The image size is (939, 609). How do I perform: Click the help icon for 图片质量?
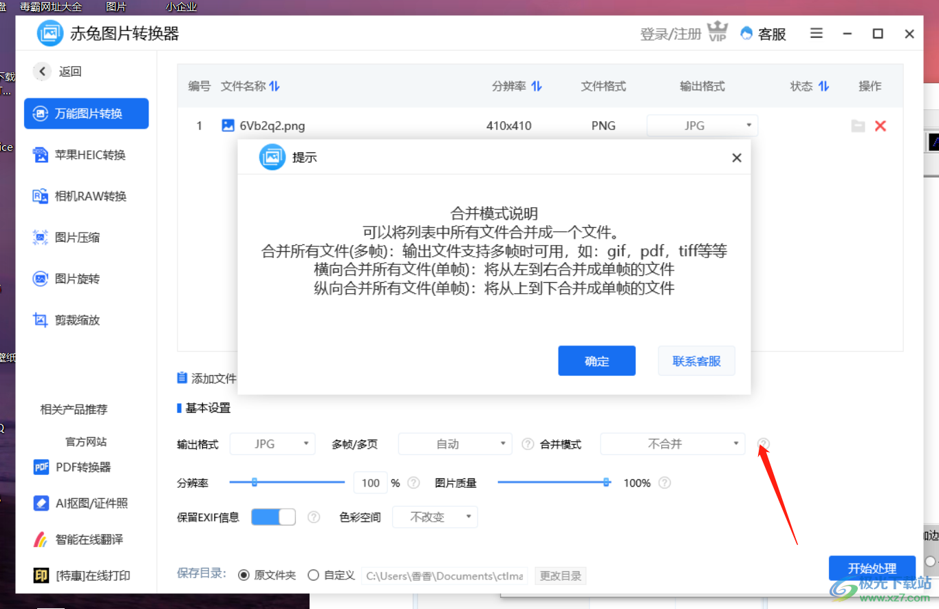(665, 483)
